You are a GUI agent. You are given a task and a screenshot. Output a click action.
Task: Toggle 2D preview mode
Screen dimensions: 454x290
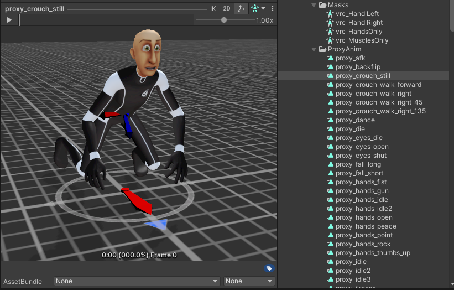227,9
